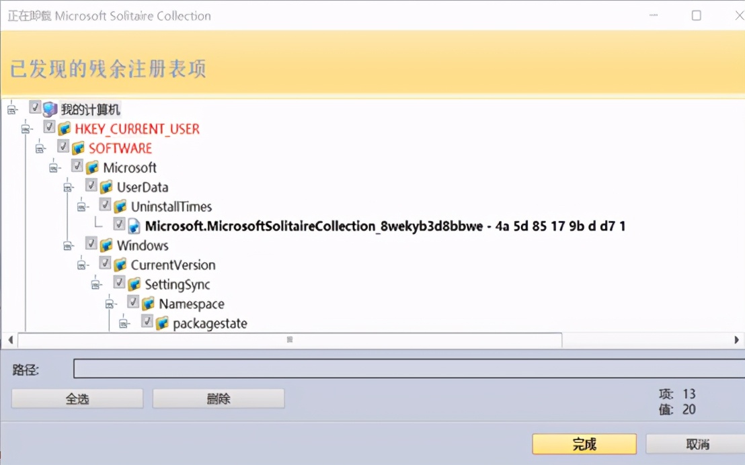The image size is (745, 465).
Task: Select the UninstallTimes label in tree
Action: coord(171,207)
